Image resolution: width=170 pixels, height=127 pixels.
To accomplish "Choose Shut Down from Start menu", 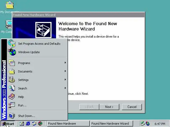I will [37, 116].
